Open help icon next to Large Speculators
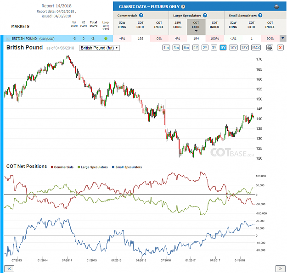Screen dimensions: 287x273 pos(205,15)
